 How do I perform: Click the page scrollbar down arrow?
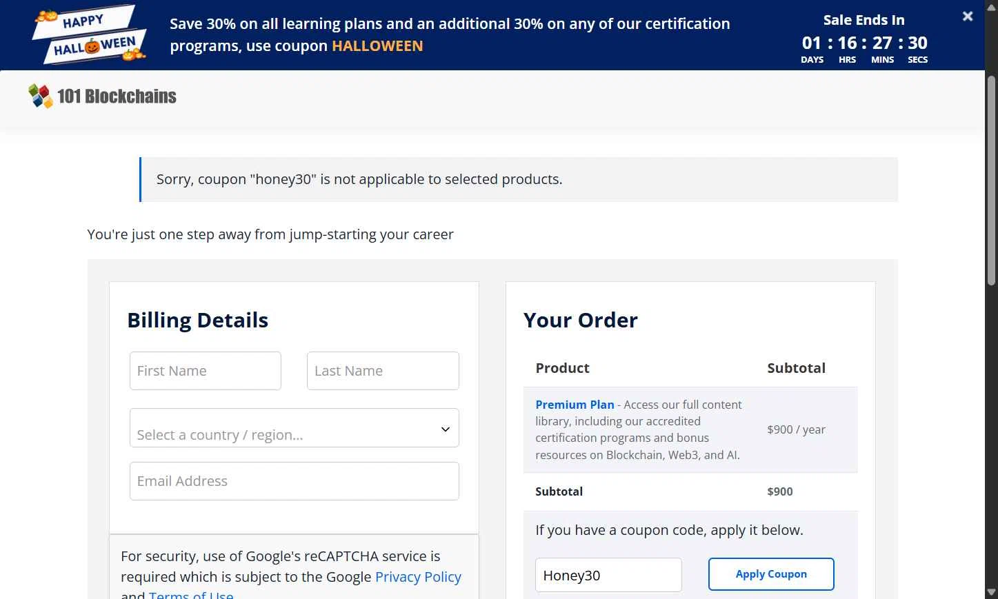pos(992,592)
